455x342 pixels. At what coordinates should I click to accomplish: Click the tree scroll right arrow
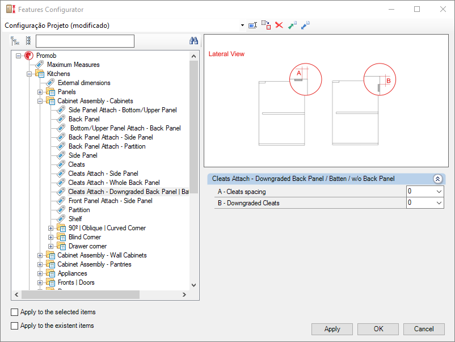184,295
